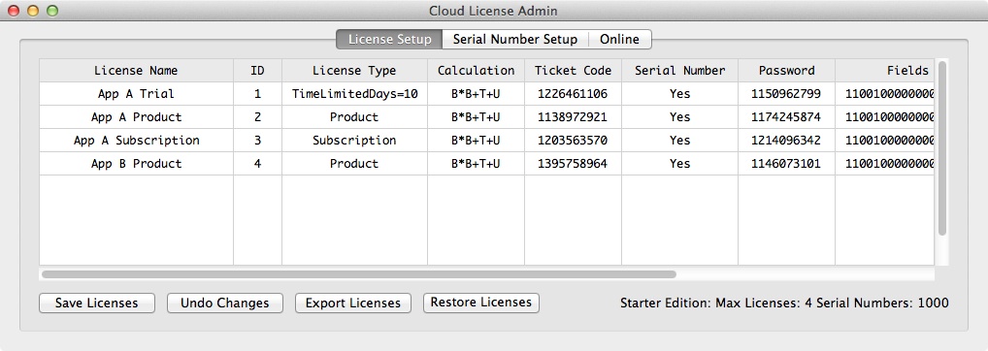The image size is (988, 351).
Task: Click the Restore Licenses button
Action: click(x=480, y=302)
